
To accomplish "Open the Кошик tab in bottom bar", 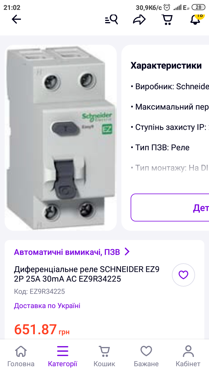I will pyautogui.click(x=104, y=356).
